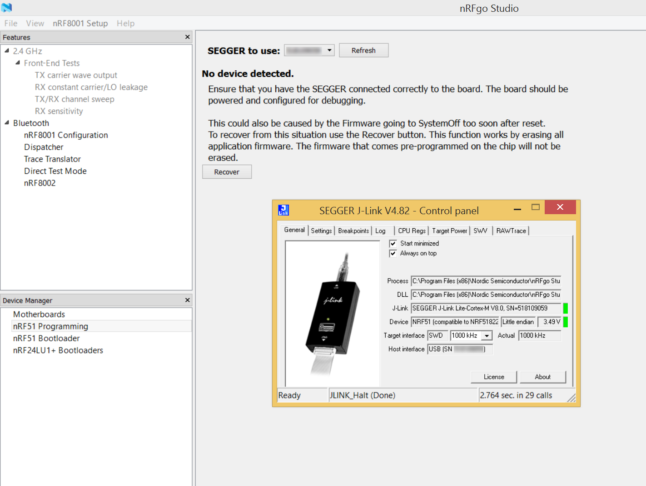Click the Little endian field
Image resolution: width=646 pixels, height=486 pixels.
[518, 322]
